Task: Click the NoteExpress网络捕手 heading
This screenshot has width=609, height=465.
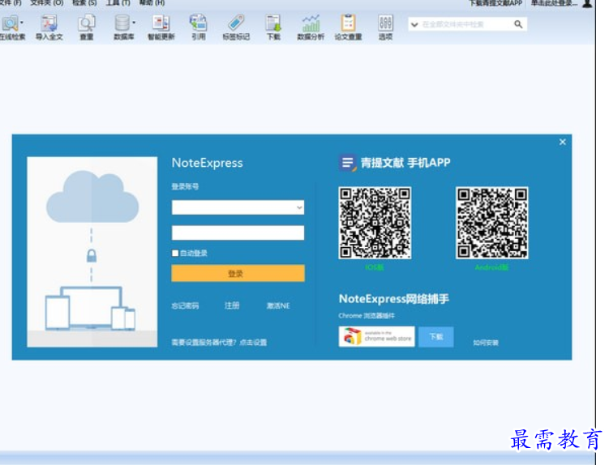Action: coord(394,299)
